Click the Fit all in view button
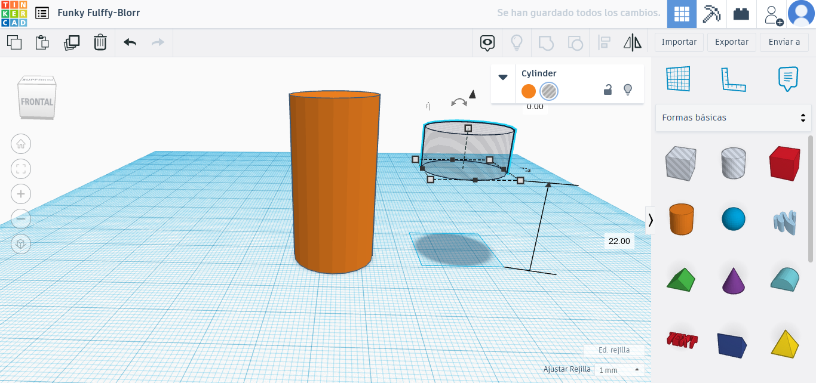816x383 pixels. tap(21, 169)
